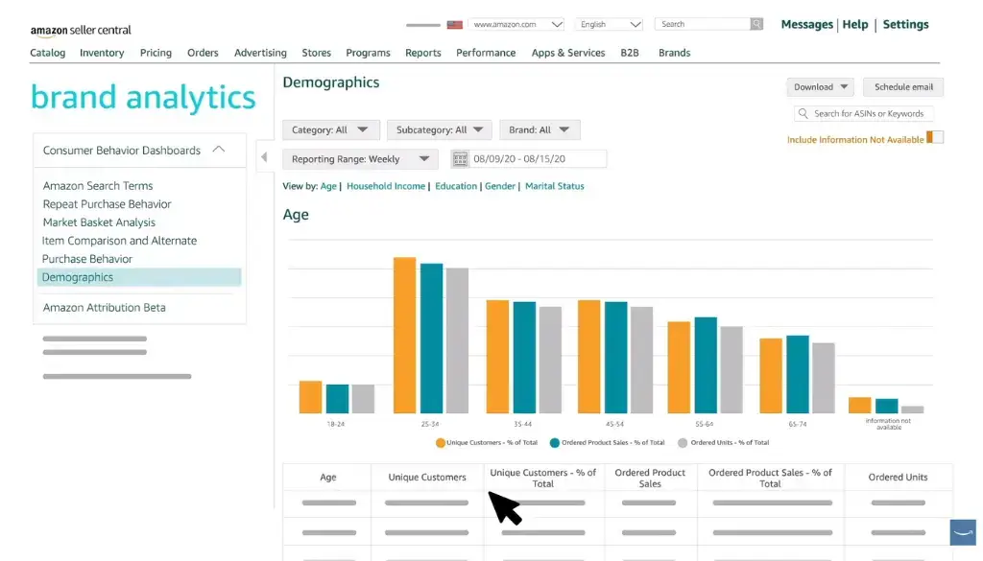This screenshot has height=561, width=983.
Task: Click the 08/09/20 - 08/15/20 date field
Action: (x=529, y=159)
